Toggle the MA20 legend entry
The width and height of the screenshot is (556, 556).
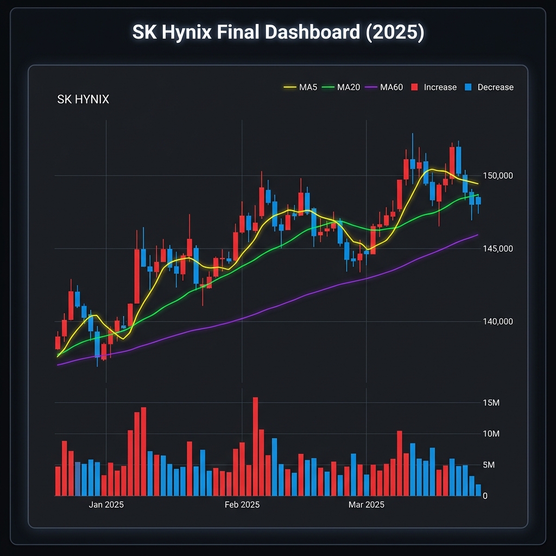click(341, 87)
